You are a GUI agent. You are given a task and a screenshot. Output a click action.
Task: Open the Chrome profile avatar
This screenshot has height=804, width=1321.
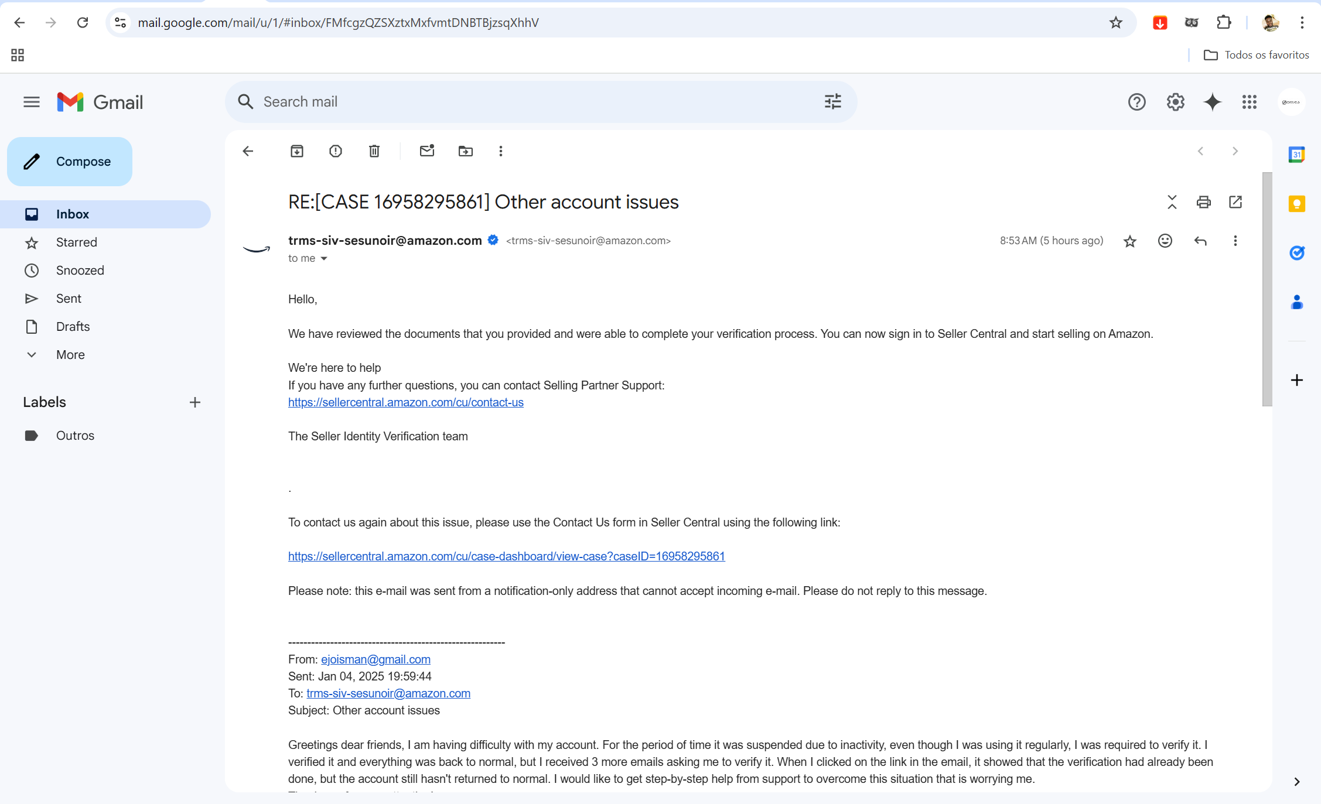click(x=1270, y=22)
